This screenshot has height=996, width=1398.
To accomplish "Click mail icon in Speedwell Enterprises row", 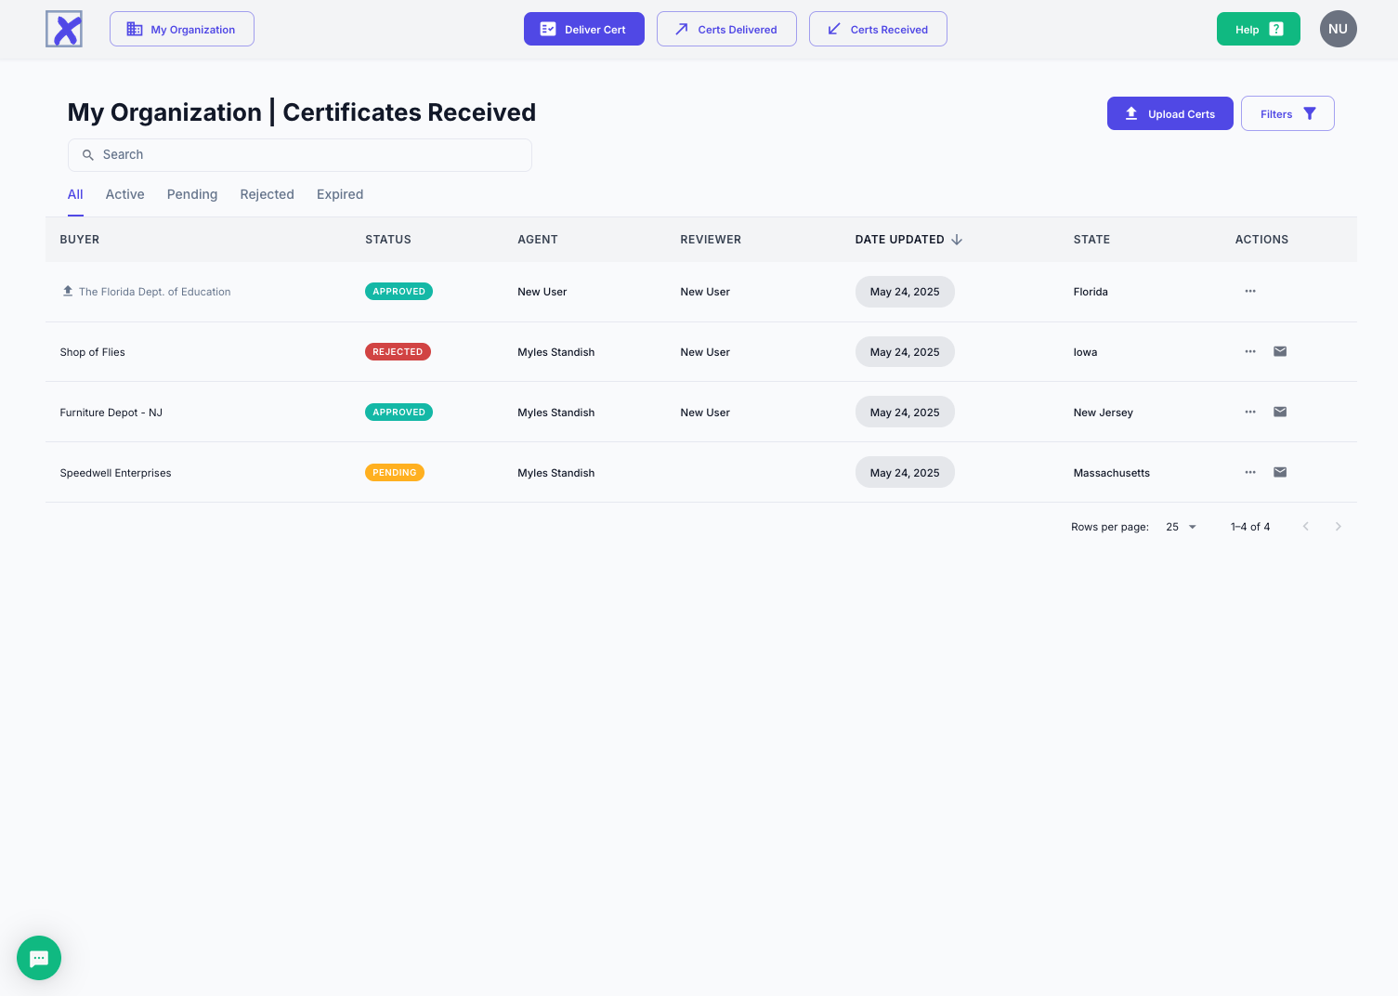I will tap(1279, 472).
